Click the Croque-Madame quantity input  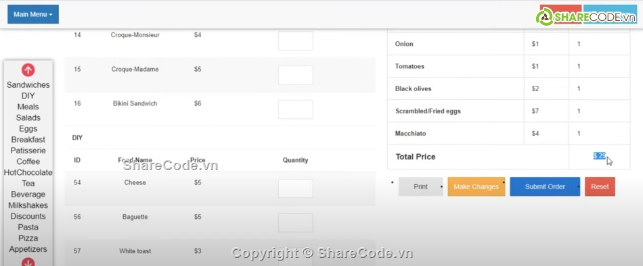coord(296,76)
